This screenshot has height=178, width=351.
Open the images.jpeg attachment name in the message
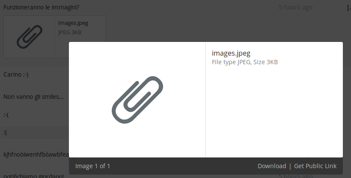click(x=73, y=23)
